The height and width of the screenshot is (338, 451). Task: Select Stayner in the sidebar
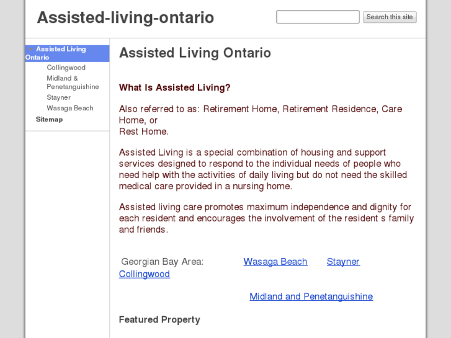click(x=59, y=97)
